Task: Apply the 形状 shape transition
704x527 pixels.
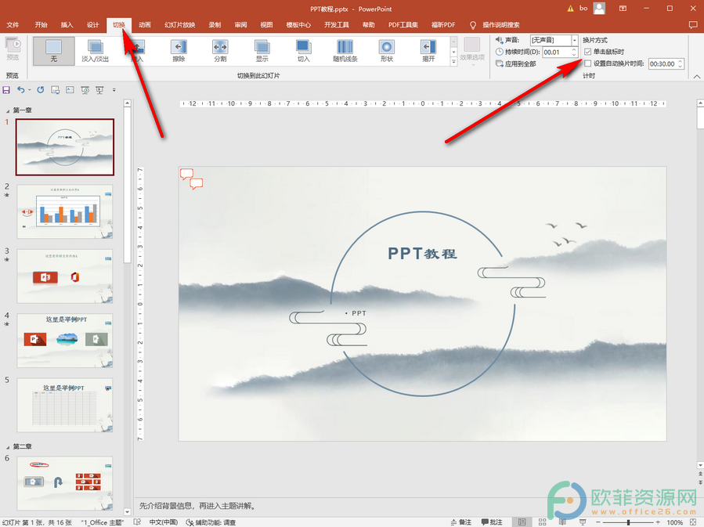Action: pos(387,51)
